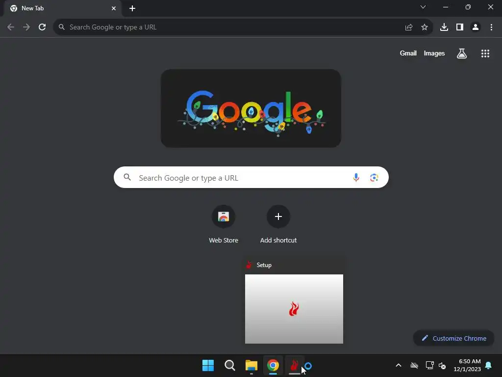Screen dimensions: 502x377
Task: Go back using the back arrow
Action: pyautogui.click(x=11, y=27)
